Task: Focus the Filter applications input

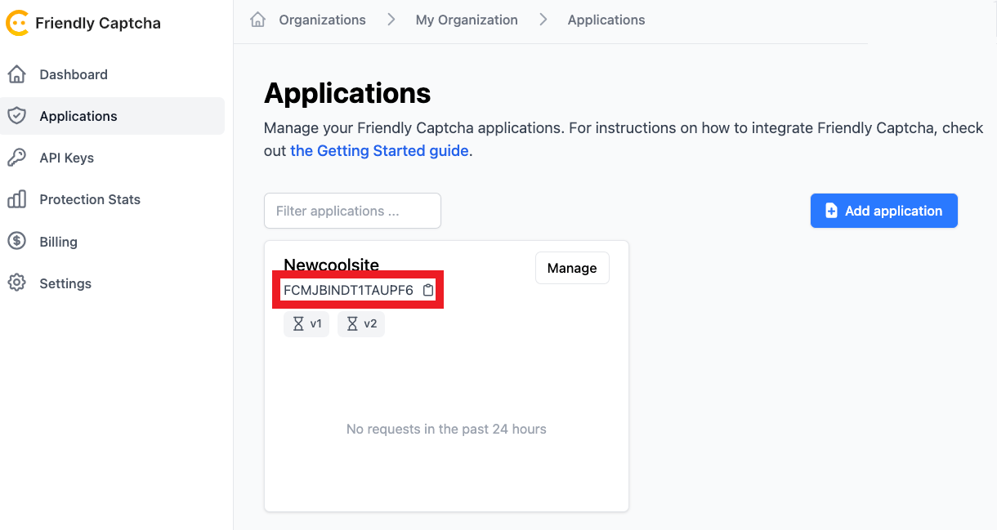Action: (352, 211)
